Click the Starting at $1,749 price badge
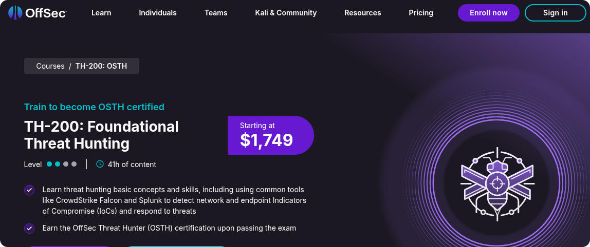The width and height of the screenshot is (590, 247). pos(270,135)
